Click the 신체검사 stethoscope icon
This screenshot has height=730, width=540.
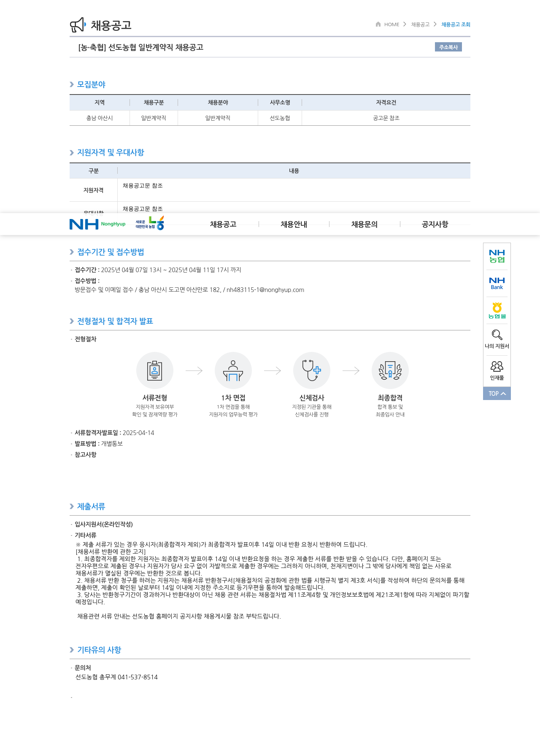[312, 370]
